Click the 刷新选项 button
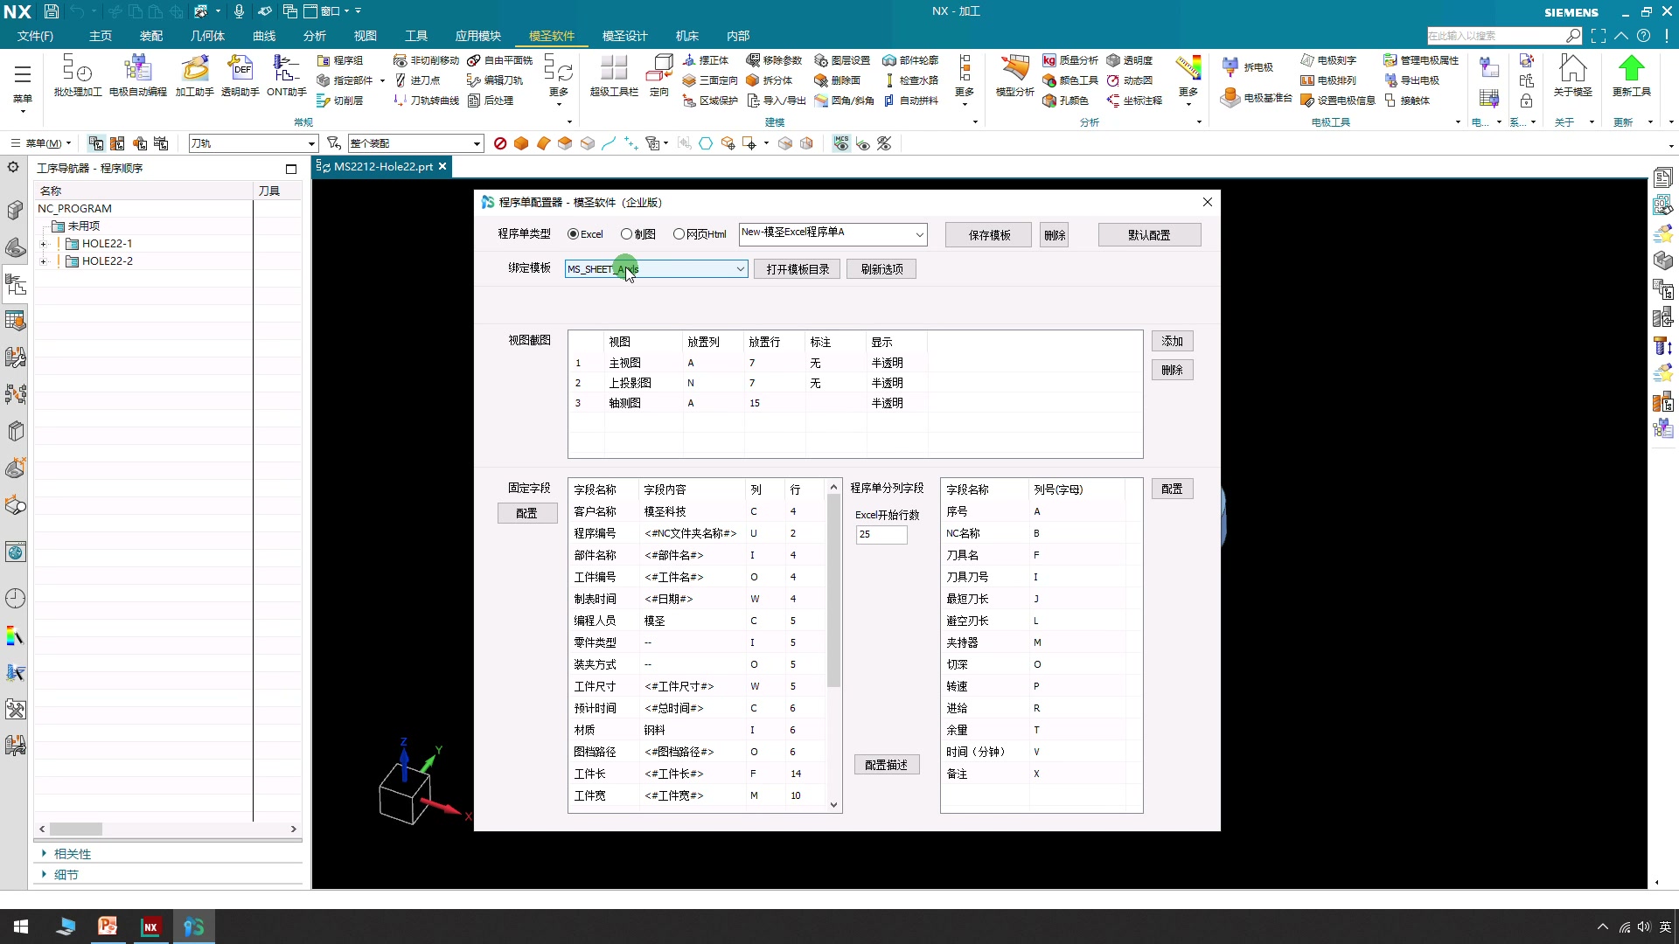The width and height of the screenshot is (1679, 944). pyautogui.click(x=881, y=269)
